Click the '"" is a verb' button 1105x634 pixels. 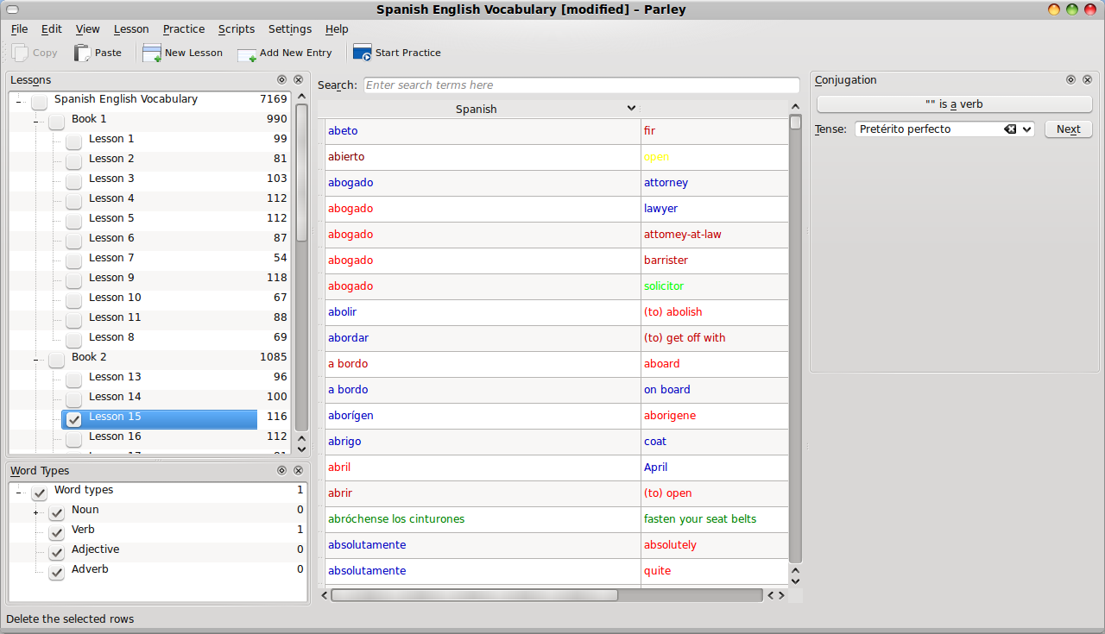[954, 104]
